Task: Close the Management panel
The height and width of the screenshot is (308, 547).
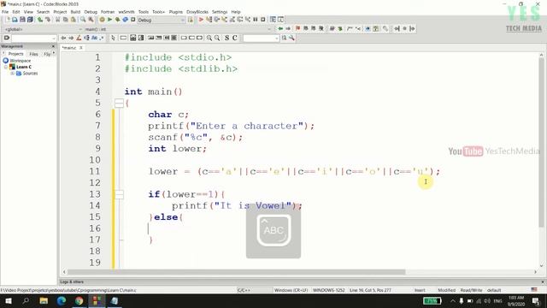Action: tap(53, 46)
